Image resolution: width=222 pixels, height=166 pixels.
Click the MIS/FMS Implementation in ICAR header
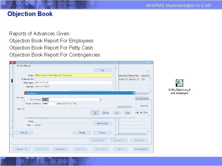(x=179, y=6)
